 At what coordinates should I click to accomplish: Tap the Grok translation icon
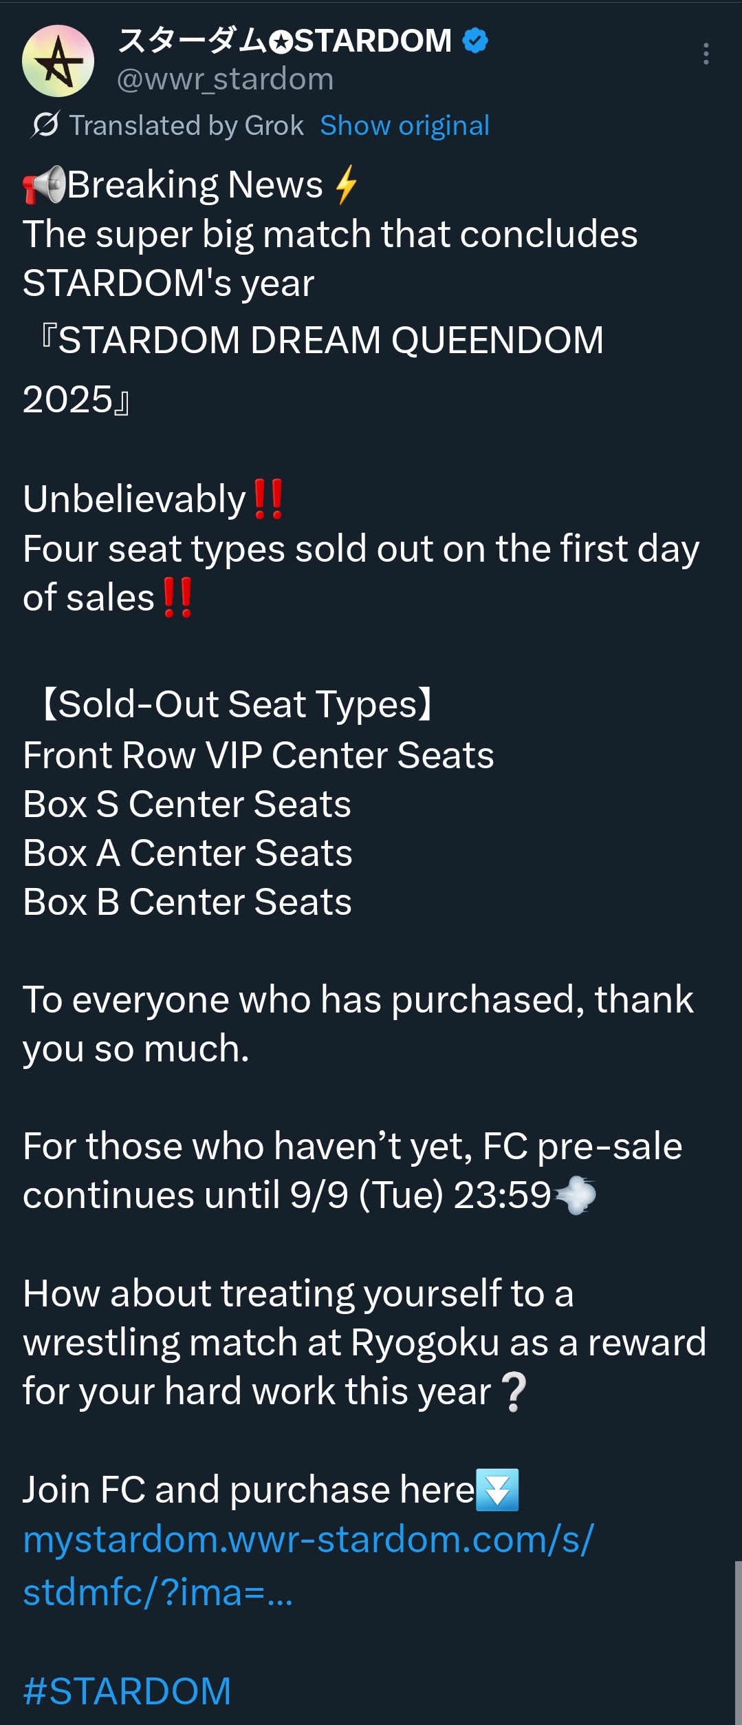pyautogui.click(x=45, y=125)
